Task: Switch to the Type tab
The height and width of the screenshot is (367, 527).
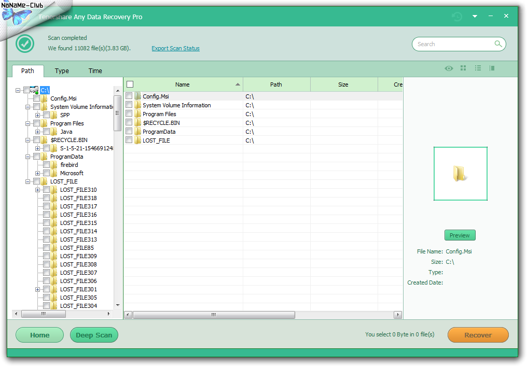Action: [62, 71]
